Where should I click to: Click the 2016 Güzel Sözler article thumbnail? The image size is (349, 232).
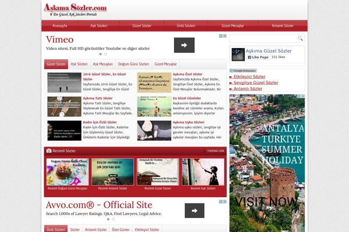(65, 82)
